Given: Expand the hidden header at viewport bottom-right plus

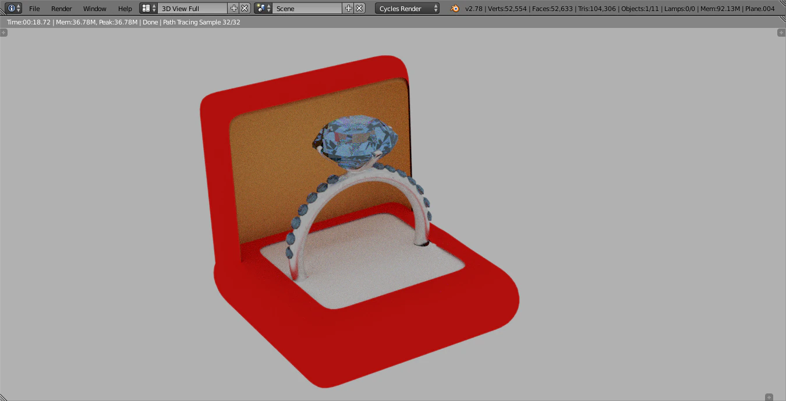Looking at the screenshot, I should point(769,397).
